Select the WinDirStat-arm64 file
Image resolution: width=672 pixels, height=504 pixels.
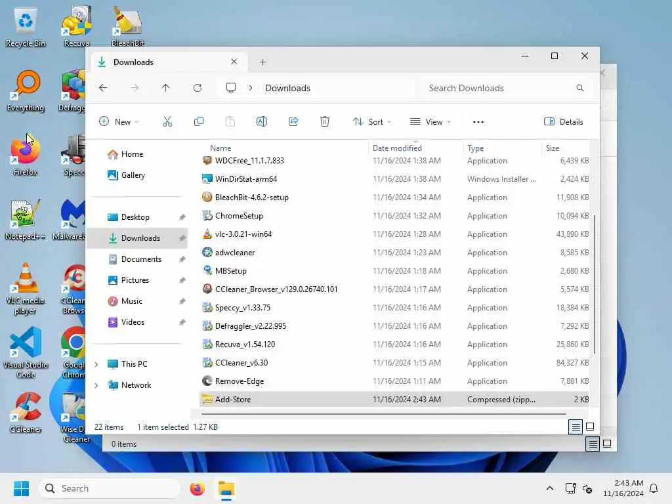click(x=394, y=178)
